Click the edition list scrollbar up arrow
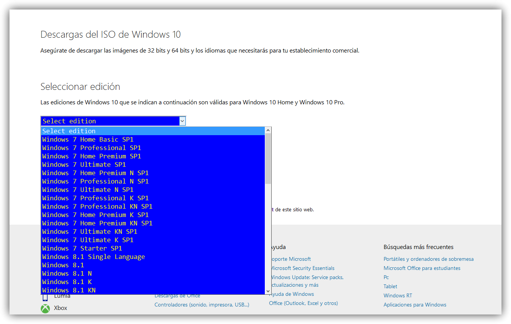This screenshot has width=511, height=324. point(268,131)
